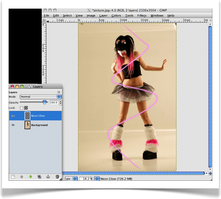Duplicate the selected layer
This screenshot has width=221, height=199.
[40, 177]
